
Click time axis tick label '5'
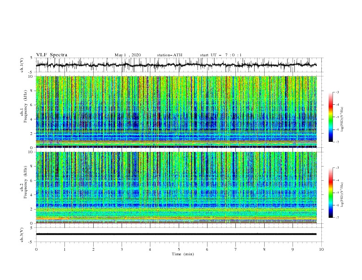[x=179, y=249]
